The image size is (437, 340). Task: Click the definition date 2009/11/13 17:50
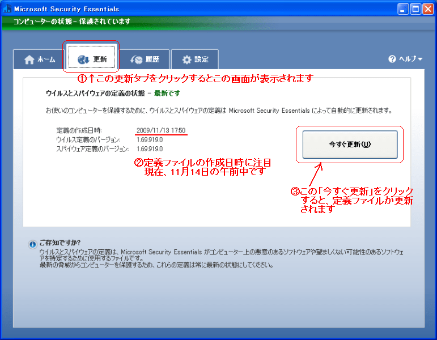pyautogui.click(x=161, y=131)
